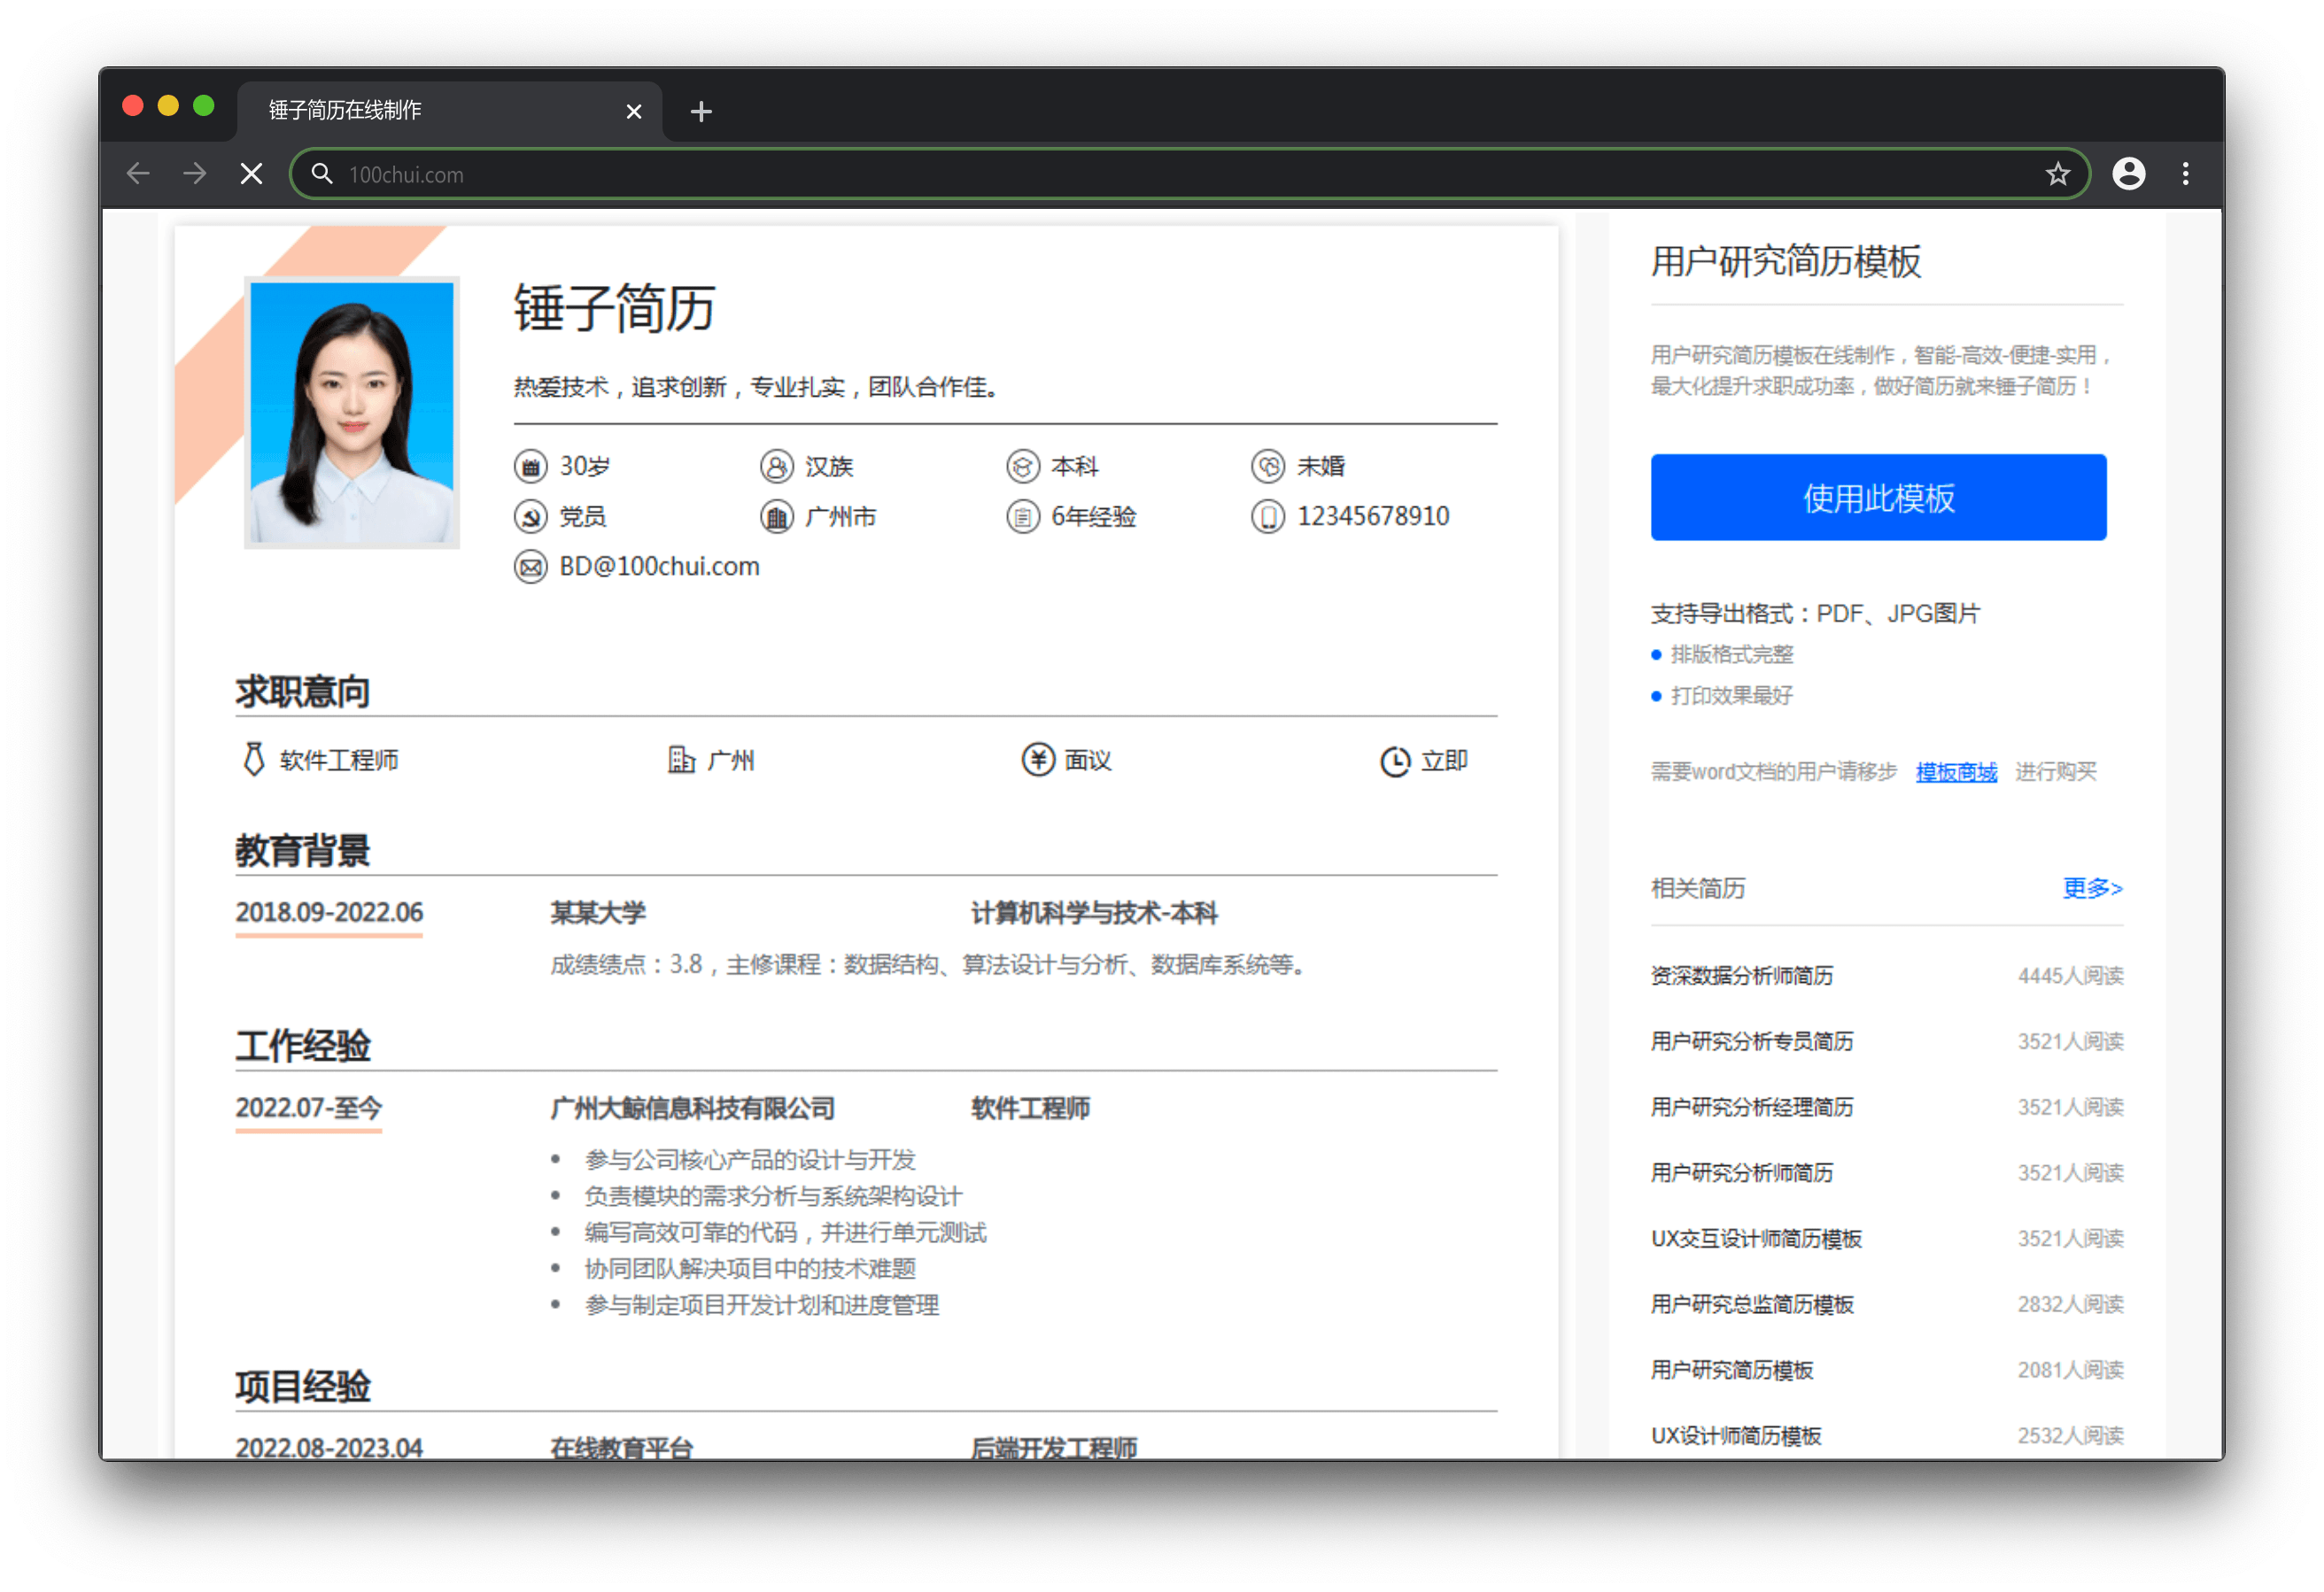
Task: Click the 用户研究简历模板 sidebar title
Action: tap(1785, 261)
